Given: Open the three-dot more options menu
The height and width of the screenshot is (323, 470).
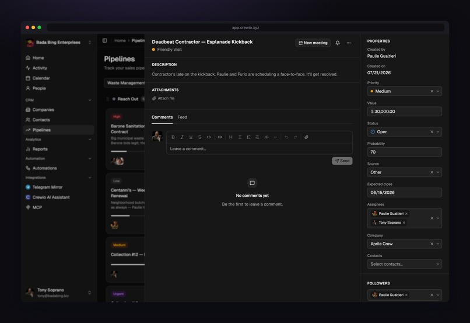Looking at the screenshot, I should (349, 43).
